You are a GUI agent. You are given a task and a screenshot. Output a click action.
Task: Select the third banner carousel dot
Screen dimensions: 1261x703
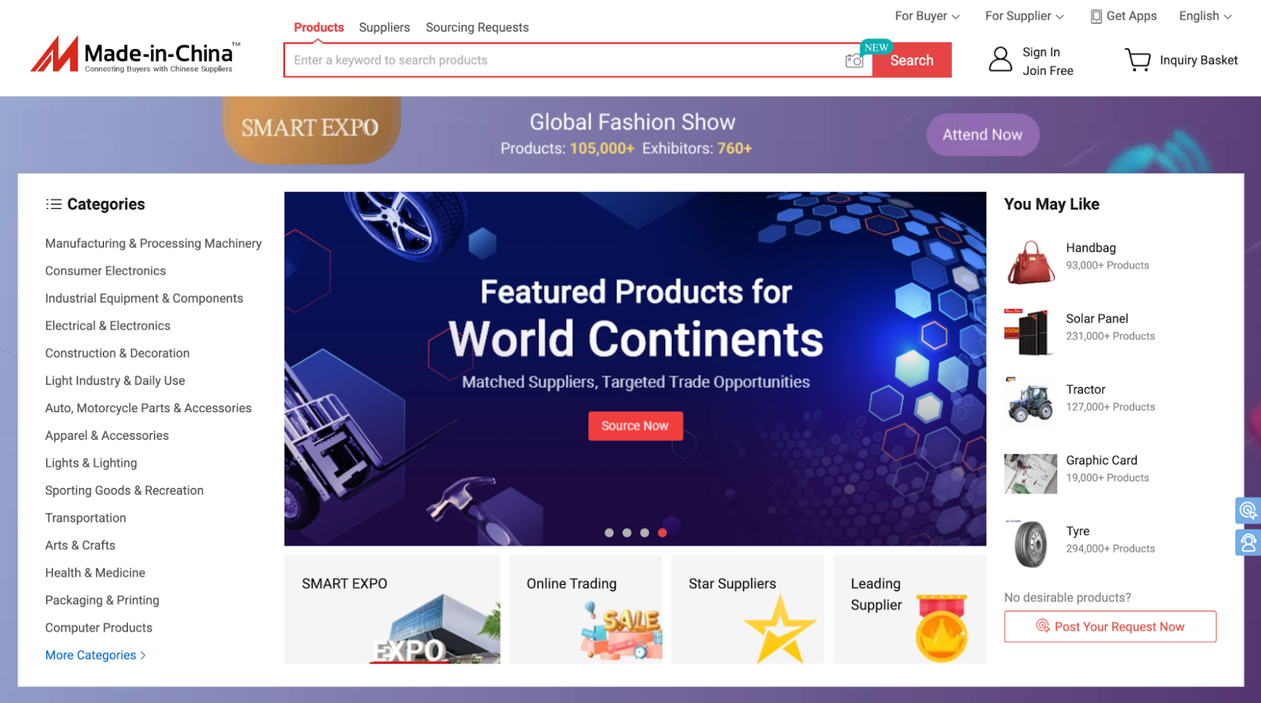[x=644, y=533]
